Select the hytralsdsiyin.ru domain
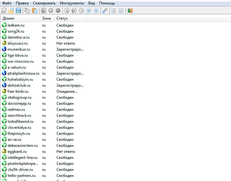 coord(20,79)
